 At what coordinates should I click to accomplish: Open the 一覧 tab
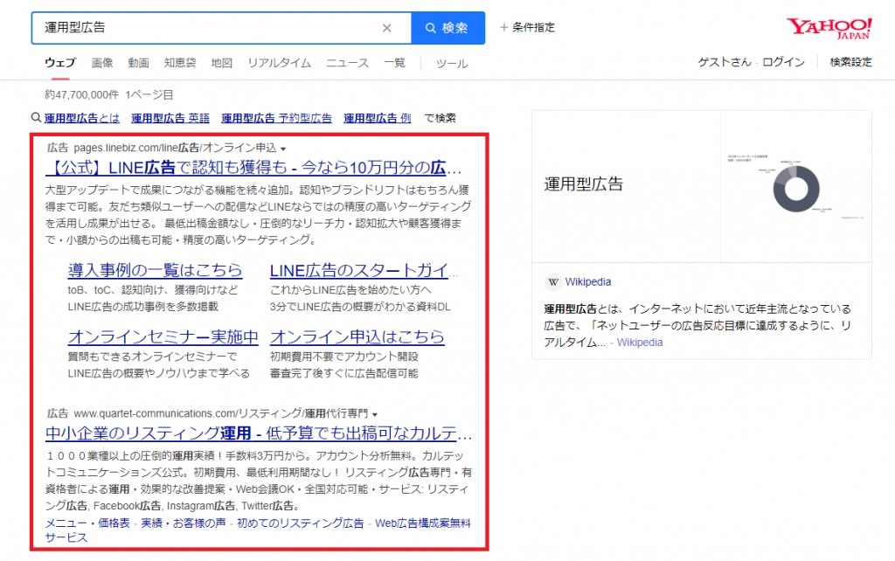click(394, 63)
